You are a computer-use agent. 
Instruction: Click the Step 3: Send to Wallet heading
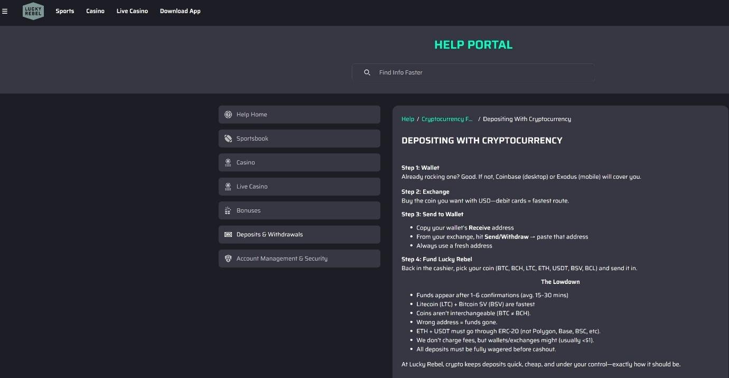click(x=432, y=214)
